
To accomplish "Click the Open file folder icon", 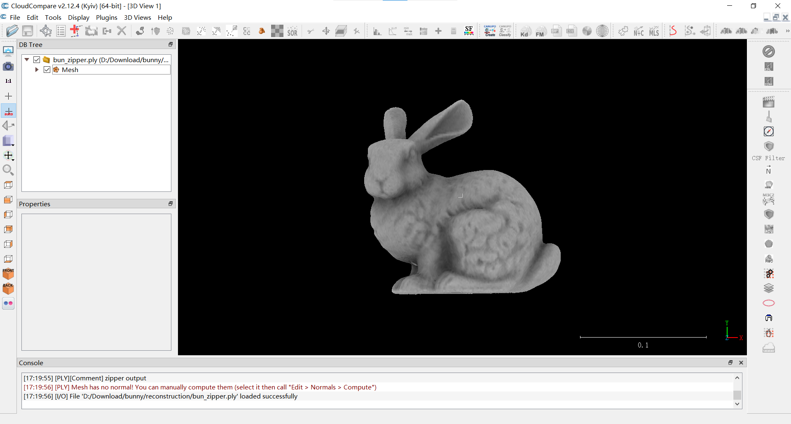I will coord(12,31).
